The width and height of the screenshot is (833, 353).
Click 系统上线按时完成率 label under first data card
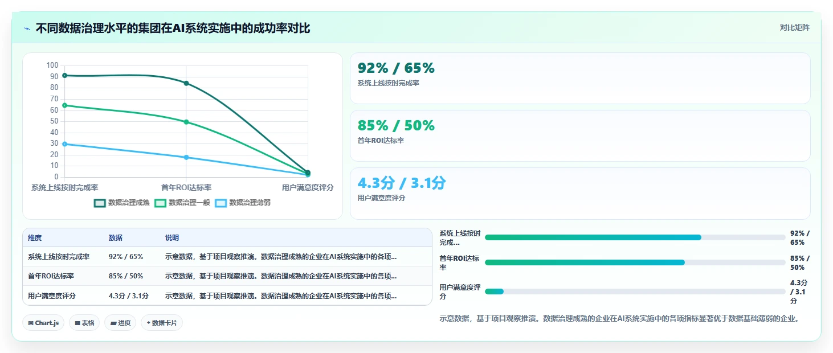click(389, 83)
